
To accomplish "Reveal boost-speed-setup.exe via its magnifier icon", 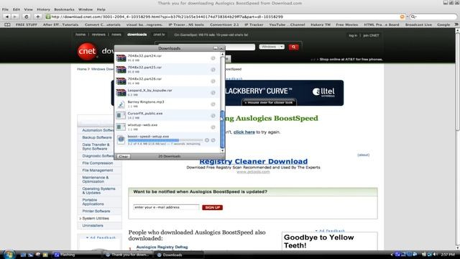I will click(213, 140).
